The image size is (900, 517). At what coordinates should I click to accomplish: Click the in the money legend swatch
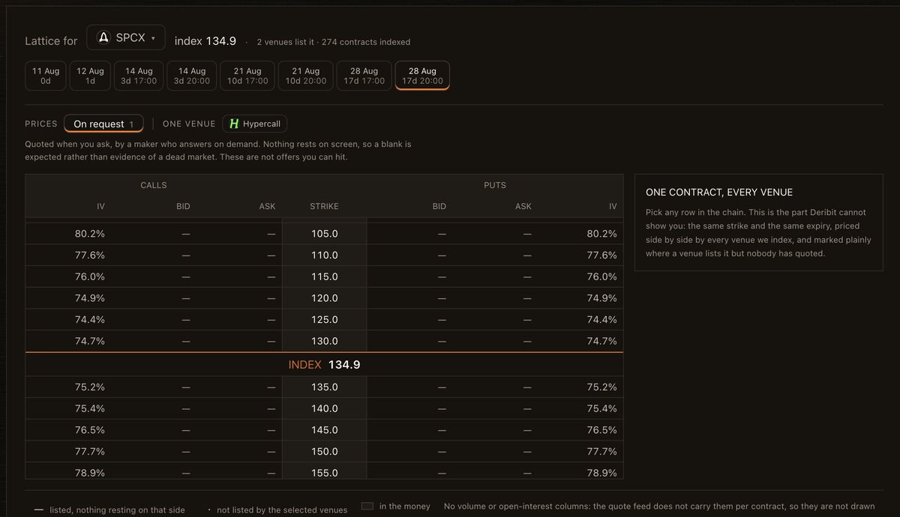pos(367,506)
